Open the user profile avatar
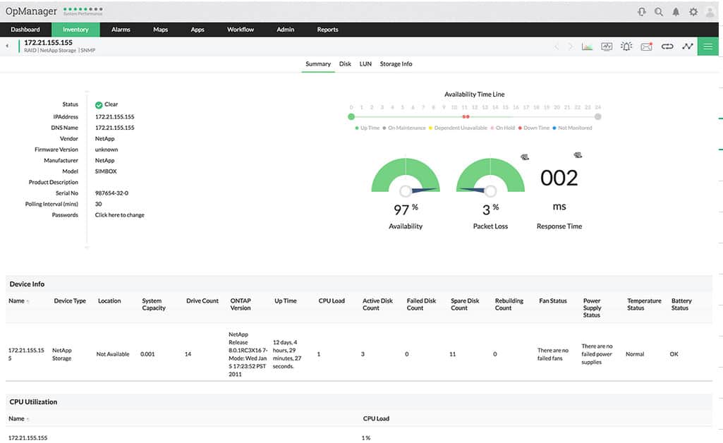 710,12
